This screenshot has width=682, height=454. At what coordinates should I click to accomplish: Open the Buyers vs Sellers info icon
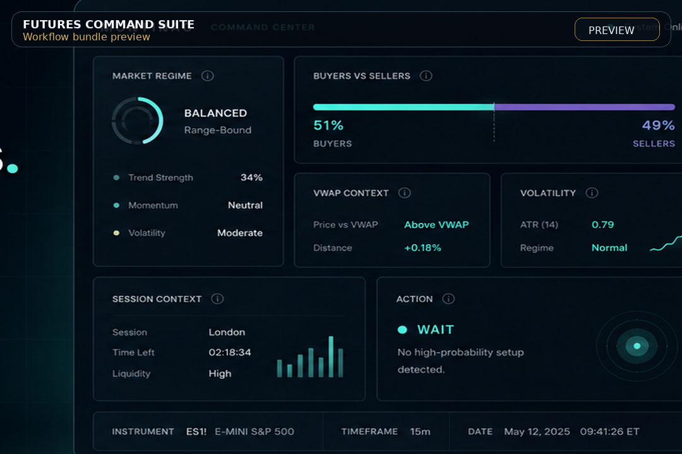[x=426, y=76]
